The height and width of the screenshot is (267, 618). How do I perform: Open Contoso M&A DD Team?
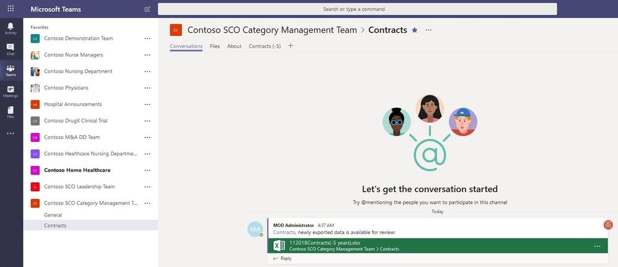[72, 138]
